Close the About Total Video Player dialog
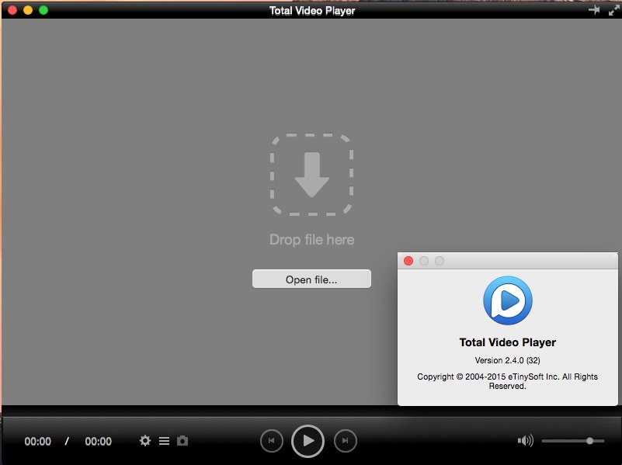This screenshot has height=465, width=622. (x=408, y=261)
